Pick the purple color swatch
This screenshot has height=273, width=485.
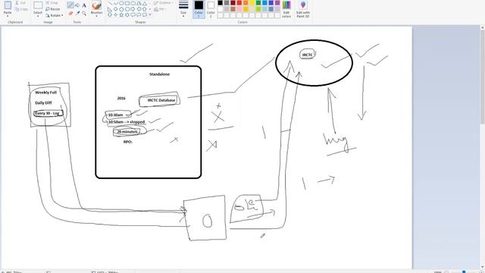(277, 3)
